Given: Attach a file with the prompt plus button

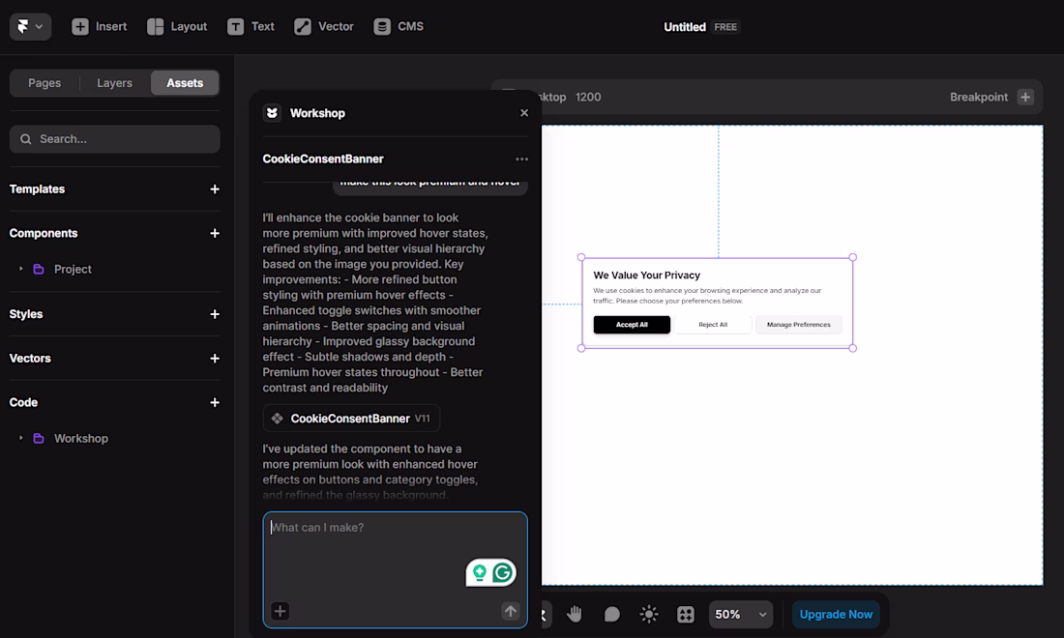Looking at the screenshot, I should [281, 611].
